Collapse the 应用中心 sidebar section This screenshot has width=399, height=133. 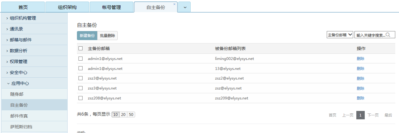point(20,83)
